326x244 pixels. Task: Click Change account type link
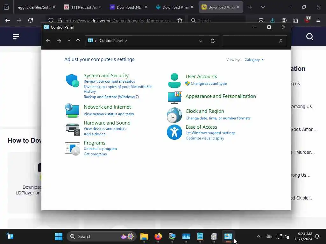(209, 84)
